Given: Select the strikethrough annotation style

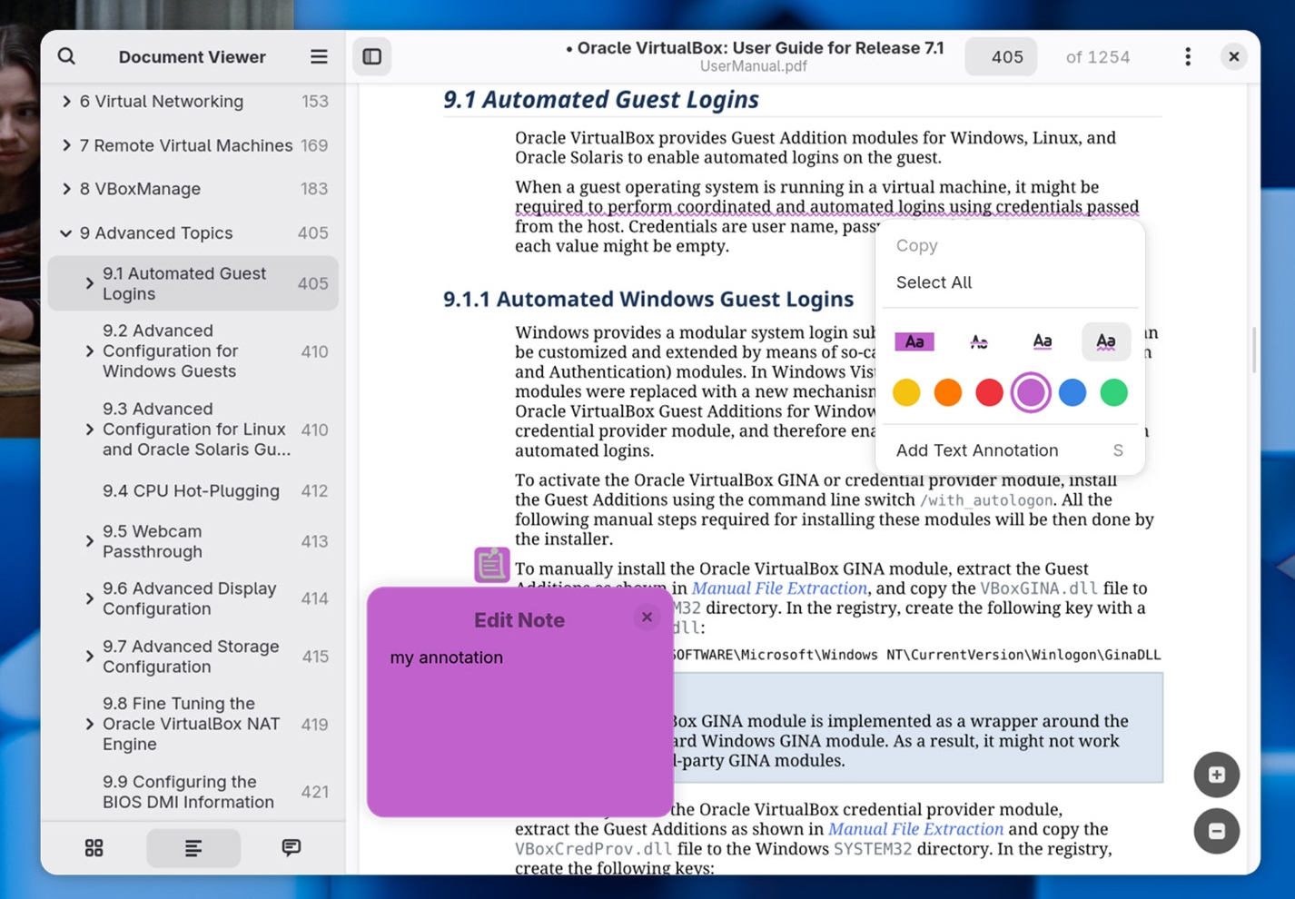Looking at the screenshot, I should click(979, 341).
